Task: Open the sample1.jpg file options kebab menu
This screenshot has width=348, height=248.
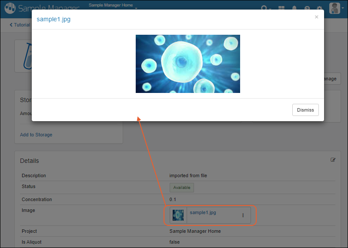Action: click(x=243, y=215)
